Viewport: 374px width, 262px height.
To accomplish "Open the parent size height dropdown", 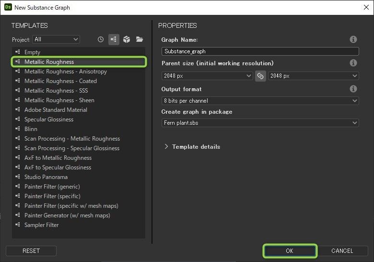I will [314, 76].
